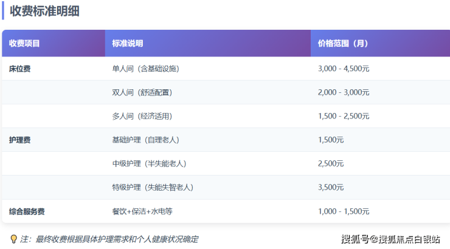
Task: Select the 双人间（舒适配置） cell
Action: [x=142, y=92]
